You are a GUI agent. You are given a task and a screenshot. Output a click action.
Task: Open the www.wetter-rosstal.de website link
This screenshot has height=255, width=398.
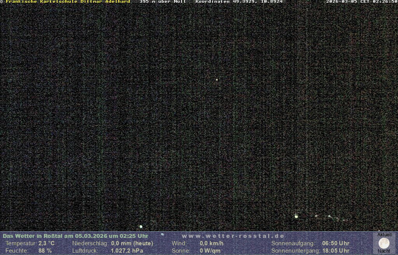[x=233, y=236]
